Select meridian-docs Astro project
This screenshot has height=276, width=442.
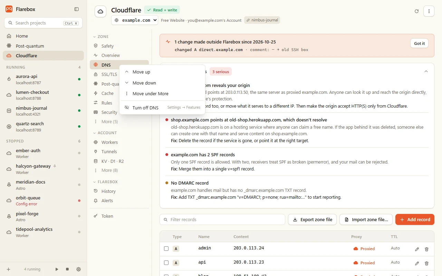tap(43, 185)
